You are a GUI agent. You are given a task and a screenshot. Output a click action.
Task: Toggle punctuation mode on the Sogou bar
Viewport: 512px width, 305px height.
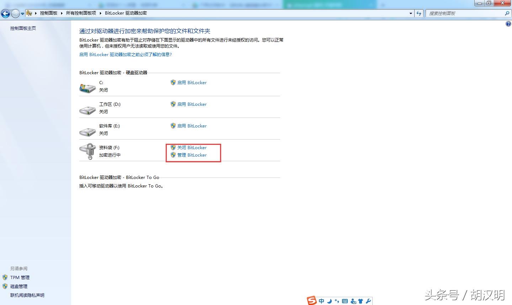tap(337, 301)
